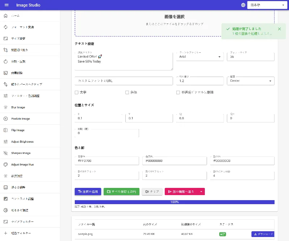The image size is (289, 241).
Task: Enable the 斜体 italic checkbox
Action: tap(127, 92)
